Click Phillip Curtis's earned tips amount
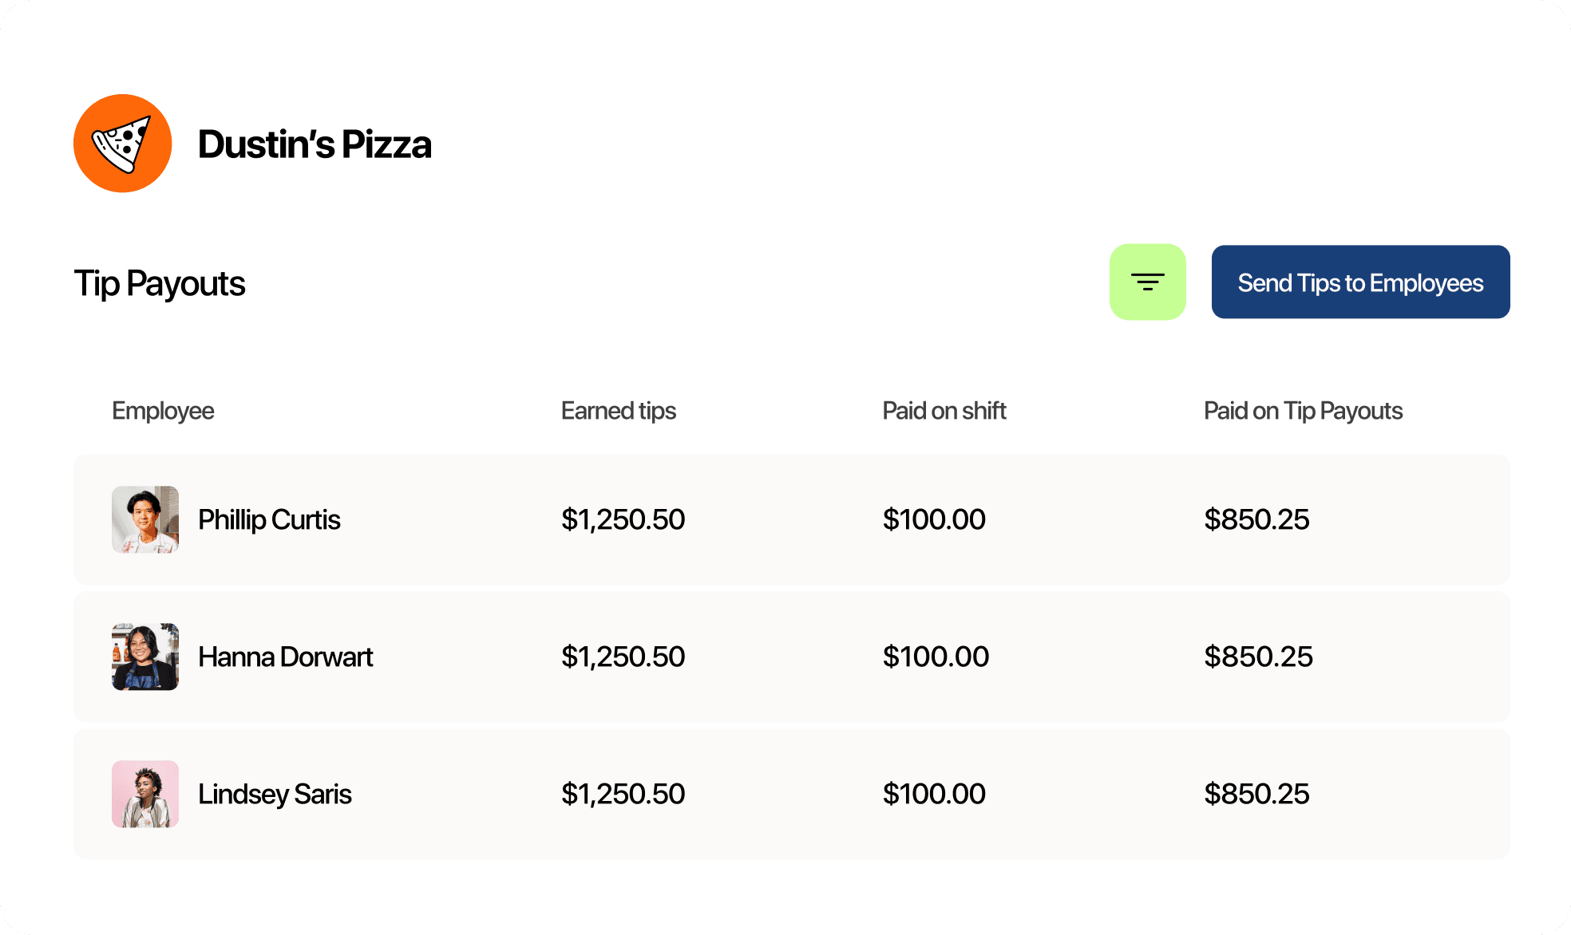Screen dimensions: 1571x935 (623, 519)
